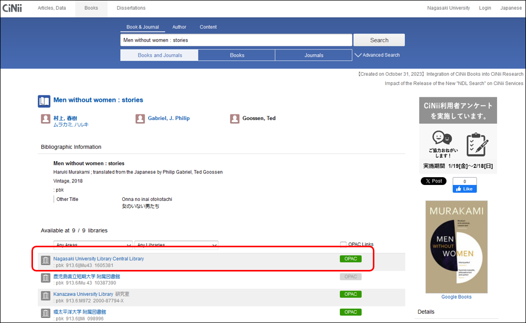Click the Goossen, Ted author name
The image size is (526, 323).
(259, 118)
